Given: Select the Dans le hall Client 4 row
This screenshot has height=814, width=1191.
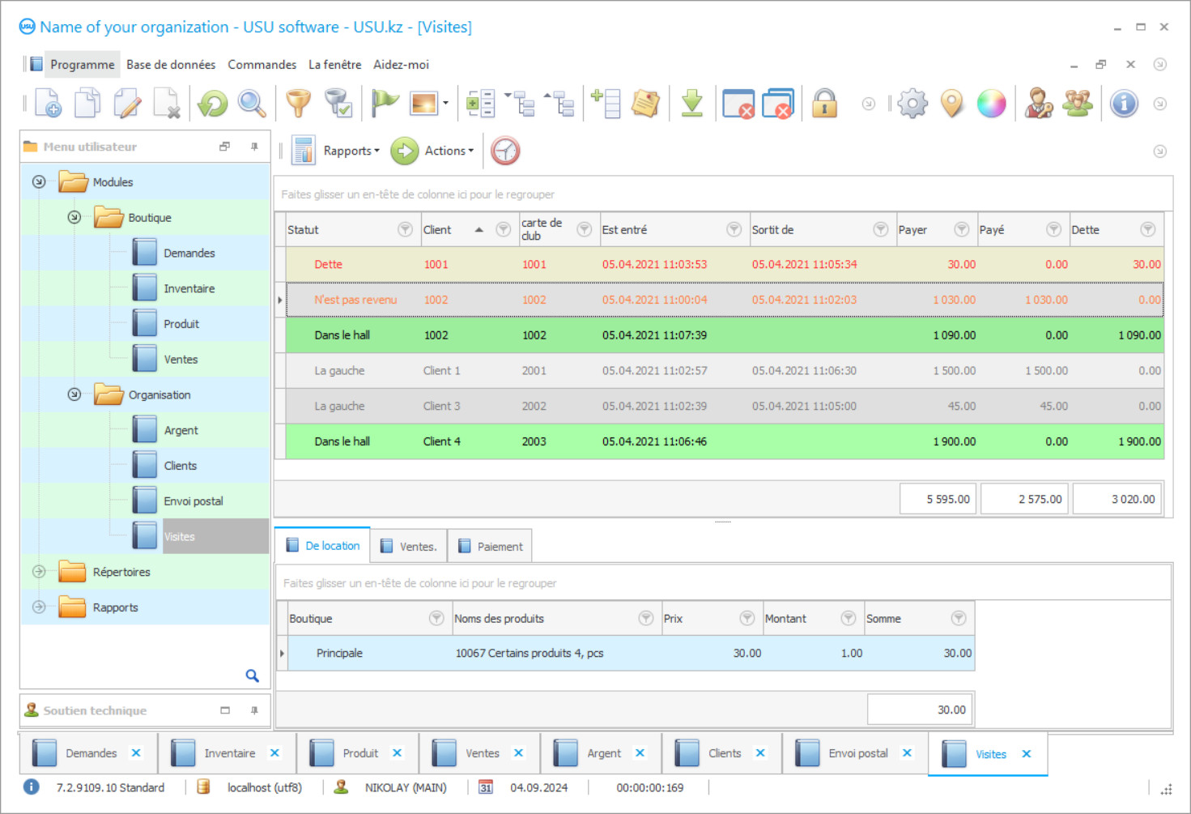Looking at the screenshot, I should [725, 441].
